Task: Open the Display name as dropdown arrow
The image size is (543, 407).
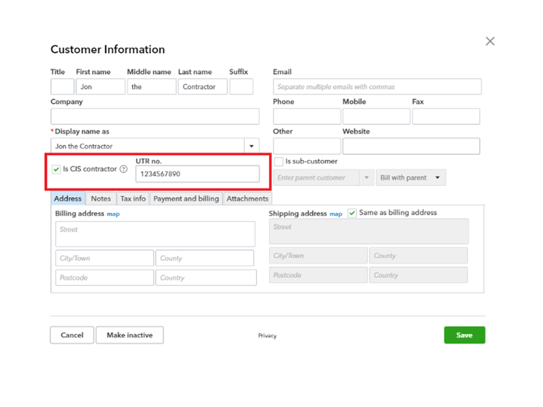Action: coord(252,146)
